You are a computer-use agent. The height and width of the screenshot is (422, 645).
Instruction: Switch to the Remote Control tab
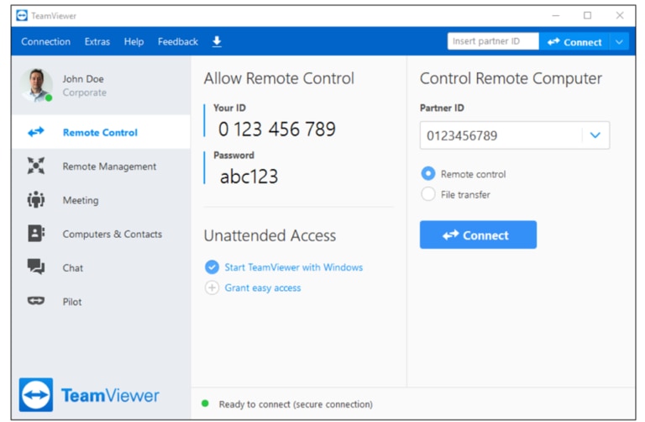101,132
